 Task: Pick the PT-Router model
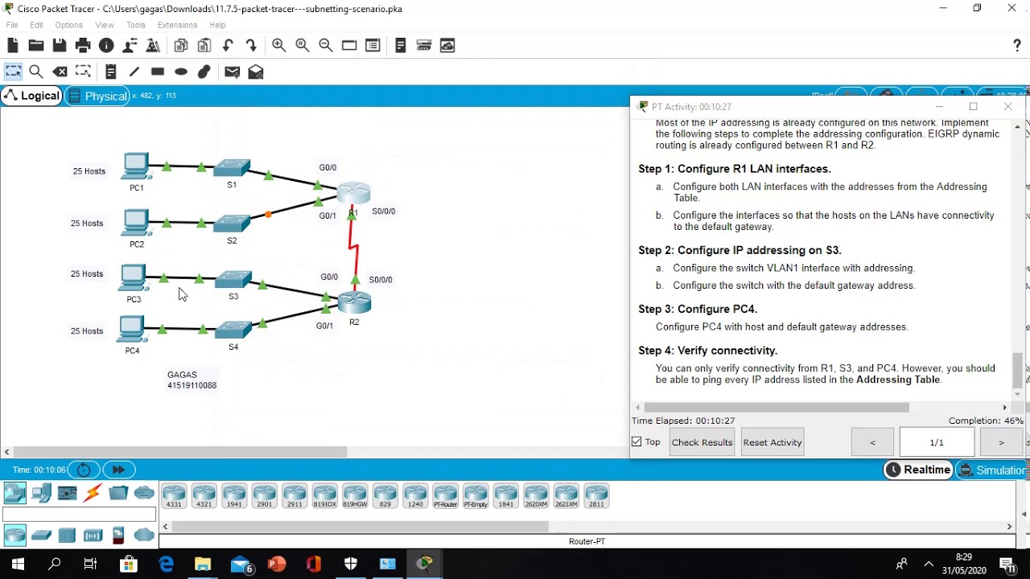(x=445, y=495)
